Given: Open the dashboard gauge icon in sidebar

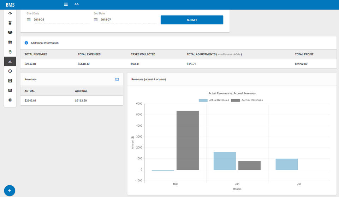Looking at the screenshot, I should click(10, 14).
